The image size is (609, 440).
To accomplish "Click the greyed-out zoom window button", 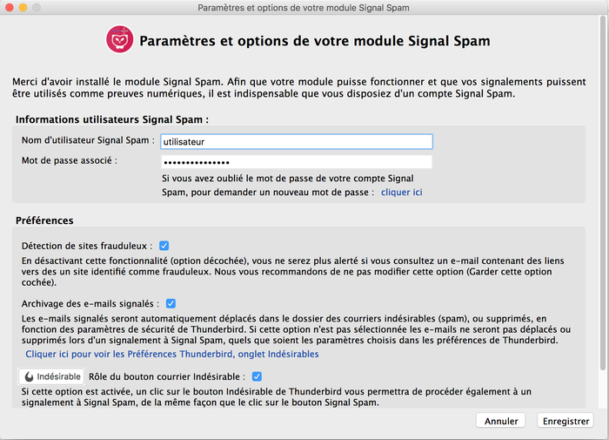I will pos(37,7).
